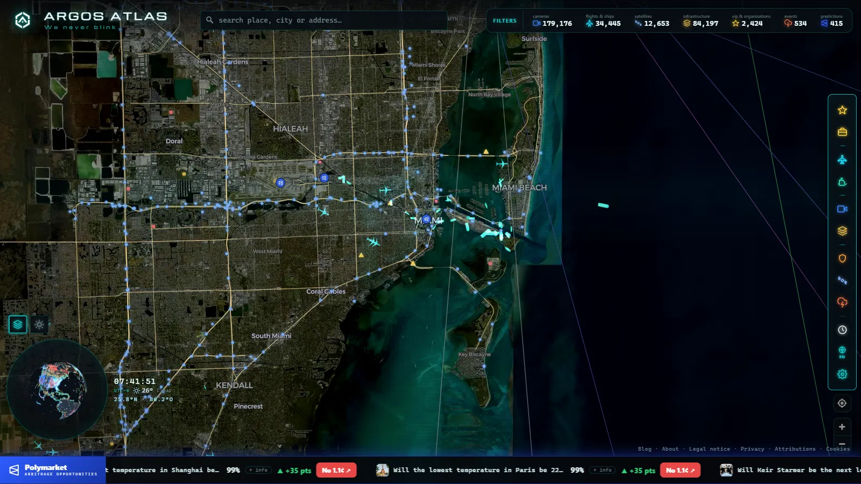Click the yellow triangle marker near North Bay Village
The width and height of the screenshot is (861, 484).
pos(486,152)
